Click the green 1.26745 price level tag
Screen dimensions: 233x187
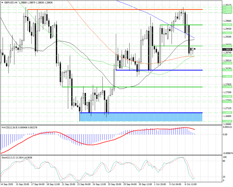pos(227,121)
